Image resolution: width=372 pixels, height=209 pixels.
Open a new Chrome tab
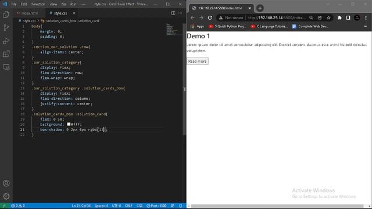[260, 8]
